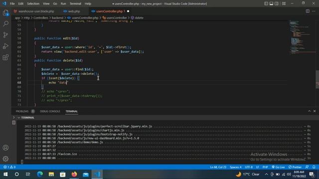Toggle Secondary Side Bar layout icon
Screen dimensions: 319x179
[277, 3]
